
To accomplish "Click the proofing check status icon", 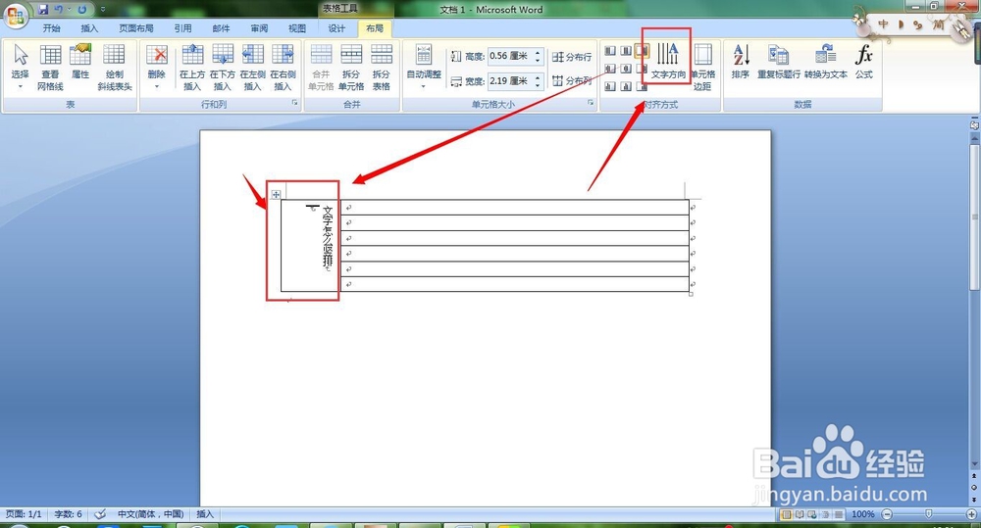I will point(100,514).
